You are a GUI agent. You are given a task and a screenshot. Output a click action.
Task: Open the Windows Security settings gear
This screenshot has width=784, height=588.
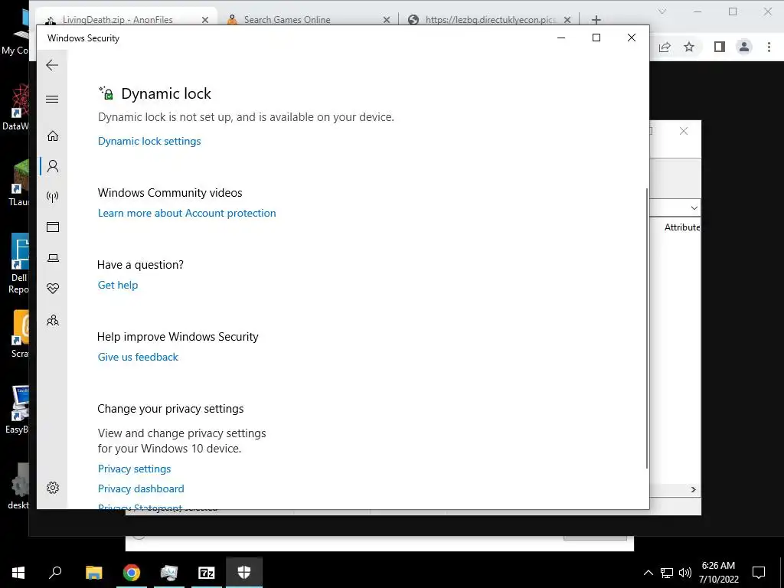tap(53, 488)
